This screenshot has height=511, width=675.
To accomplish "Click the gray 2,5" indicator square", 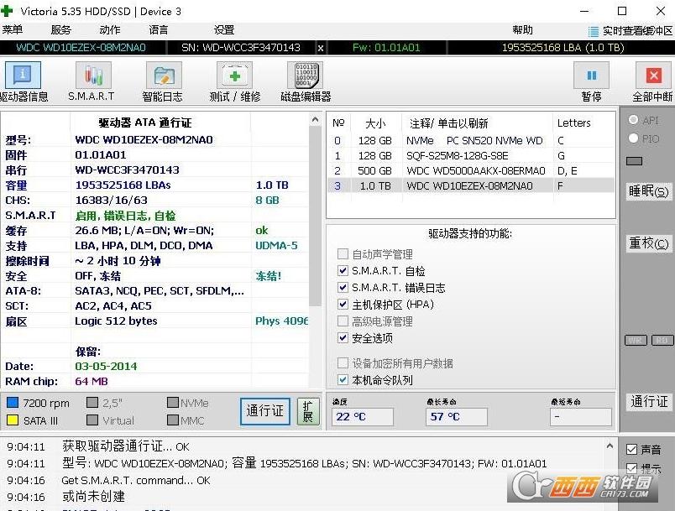I will [92, 403].
